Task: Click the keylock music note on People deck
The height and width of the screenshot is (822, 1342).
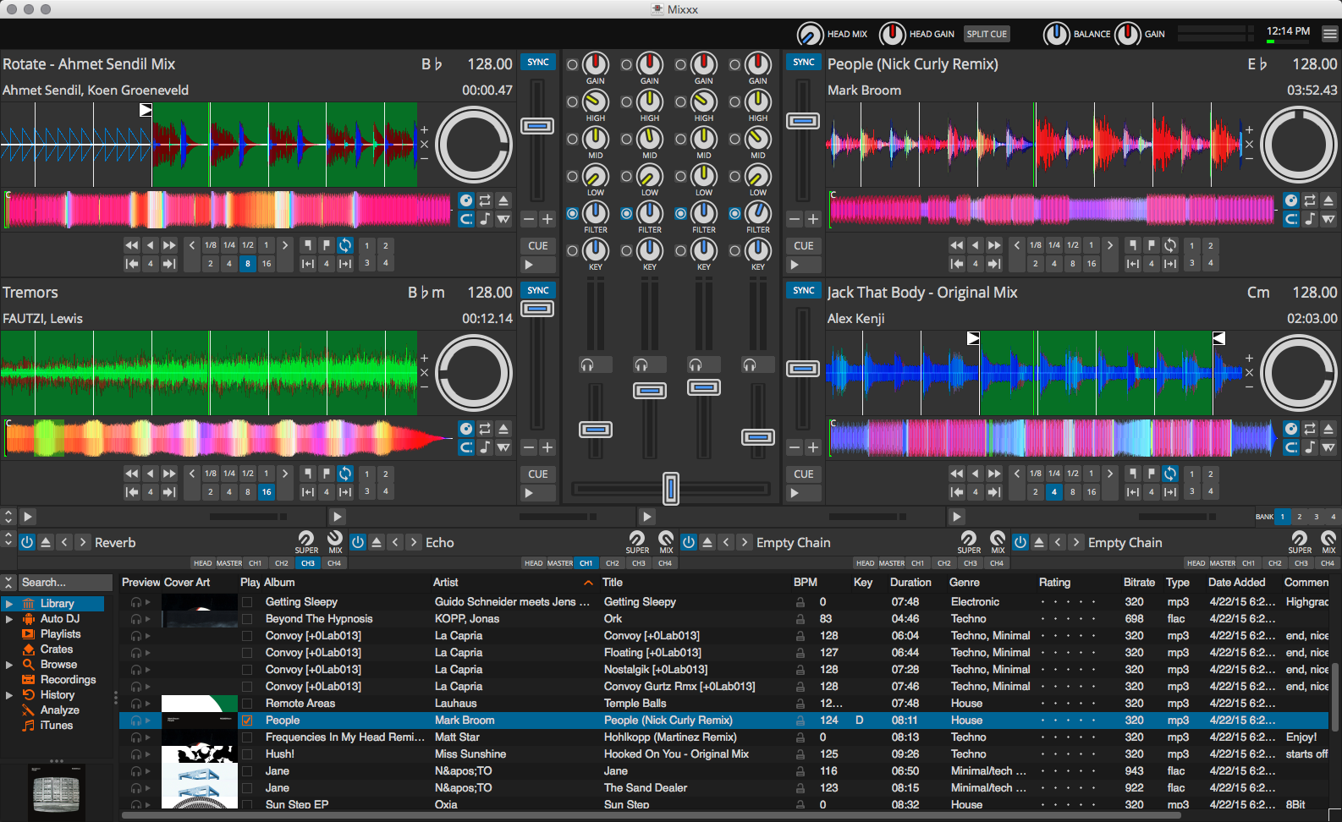Action: [1310, 219]
